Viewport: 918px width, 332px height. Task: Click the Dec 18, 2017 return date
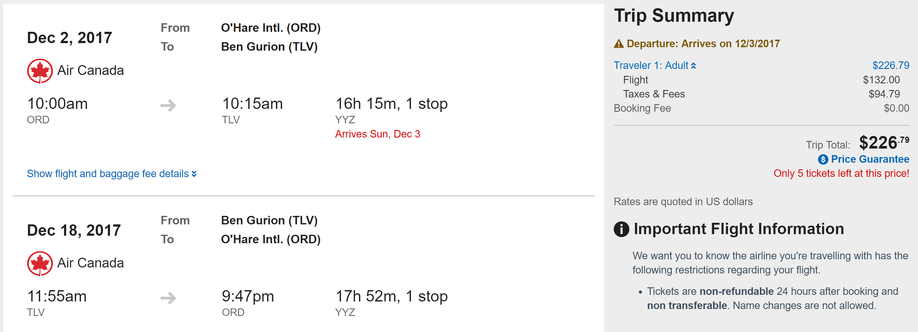click(74, 230)
